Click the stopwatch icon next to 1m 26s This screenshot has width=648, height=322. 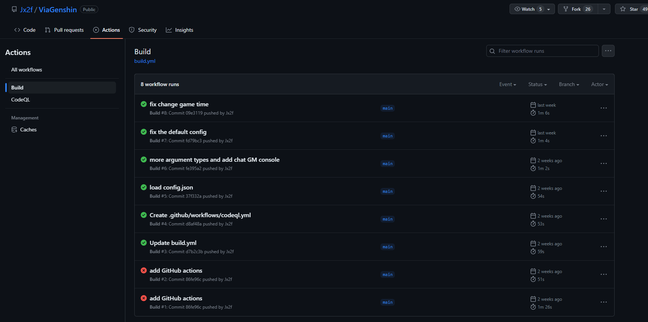[x=533, y=307]
